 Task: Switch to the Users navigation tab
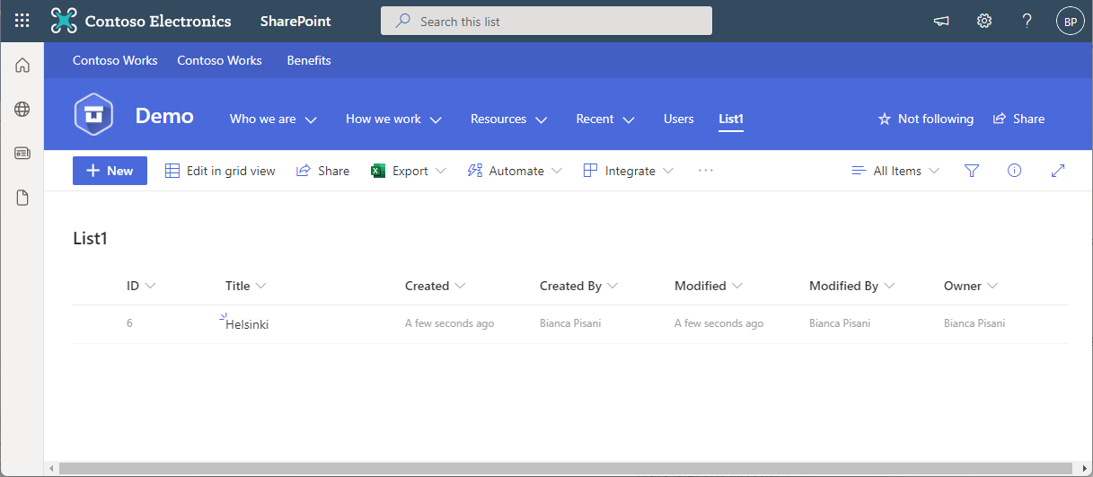click(678, 119)
